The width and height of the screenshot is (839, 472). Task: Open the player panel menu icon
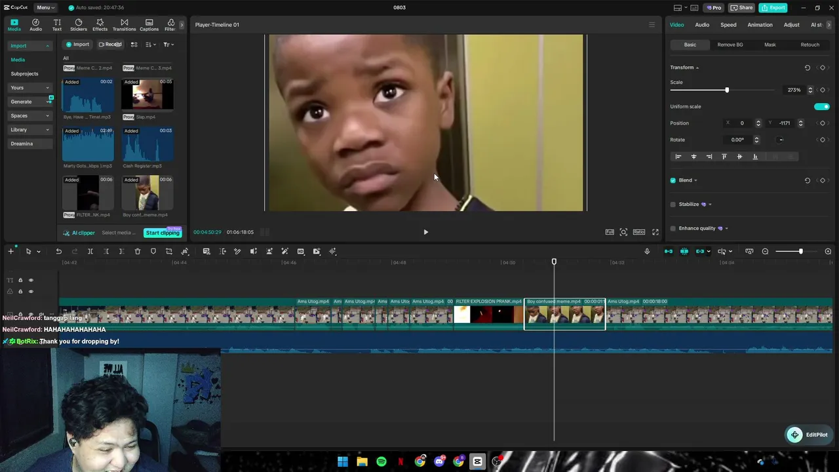tap(652, 25)
